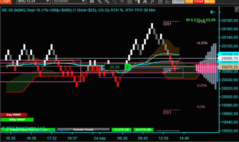Toggle the Wkly VWAP button

(x=17, y=119)
